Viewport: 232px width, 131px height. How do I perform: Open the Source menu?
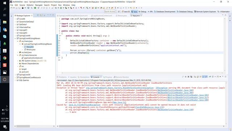pyautogui.click(x=22, y=5)
